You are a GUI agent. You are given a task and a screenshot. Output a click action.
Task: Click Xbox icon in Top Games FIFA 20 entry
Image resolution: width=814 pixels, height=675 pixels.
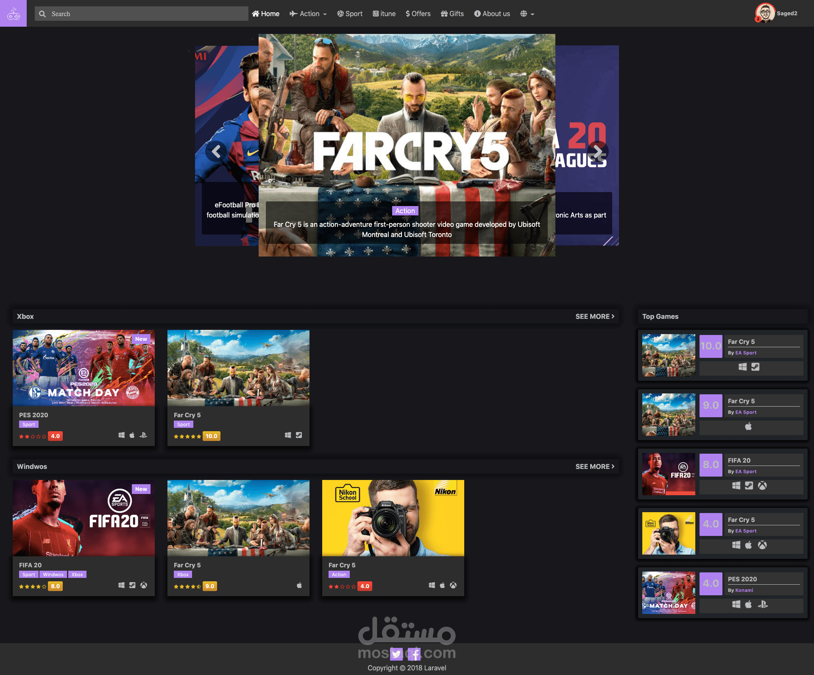[762, 485]
